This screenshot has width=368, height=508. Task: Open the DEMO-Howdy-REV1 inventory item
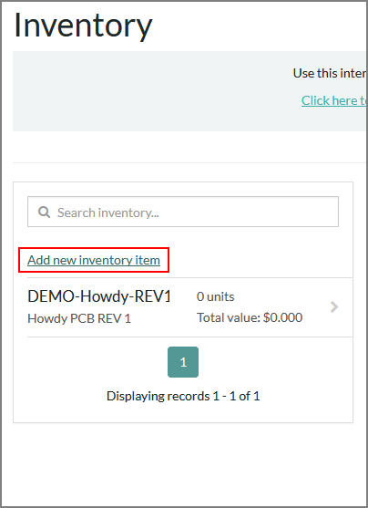(x=190, y=307)
